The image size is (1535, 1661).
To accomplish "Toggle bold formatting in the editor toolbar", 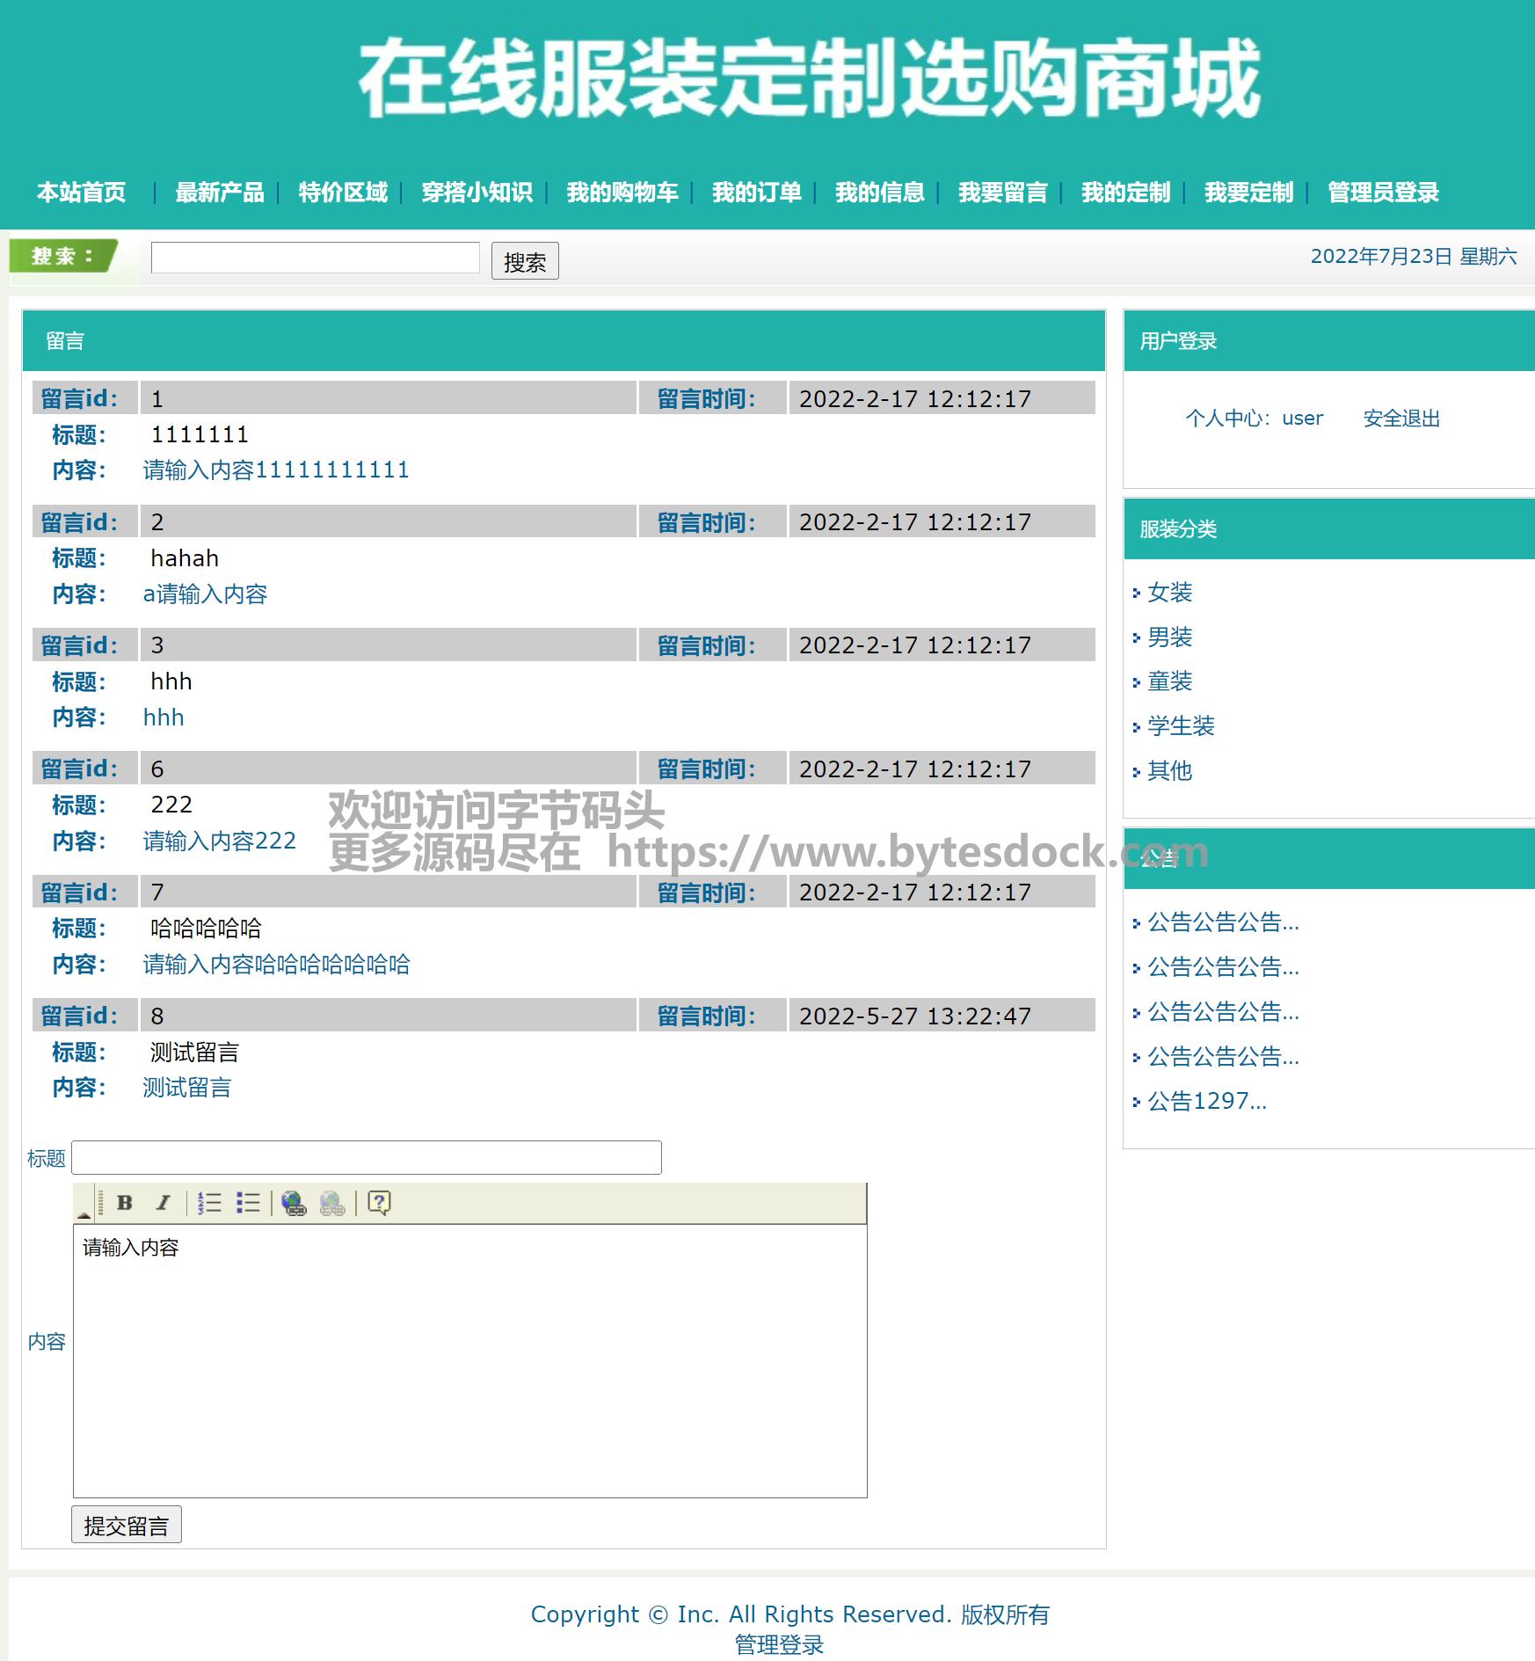I will tap(125, 1202).
